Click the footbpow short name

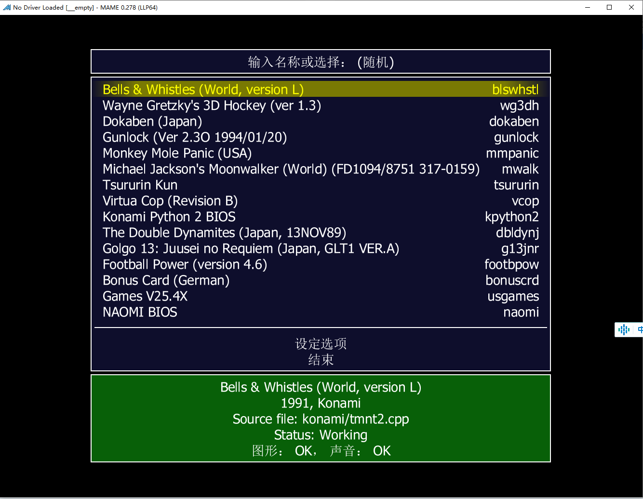511,264
